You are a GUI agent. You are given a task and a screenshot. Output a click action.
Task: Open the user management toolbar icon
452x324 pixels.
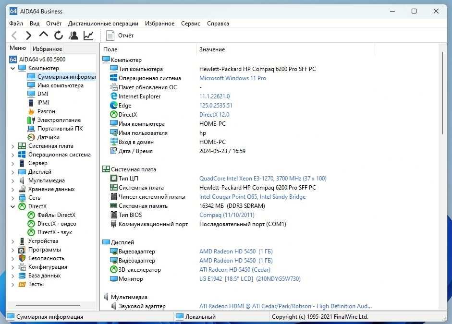(73, 36)
